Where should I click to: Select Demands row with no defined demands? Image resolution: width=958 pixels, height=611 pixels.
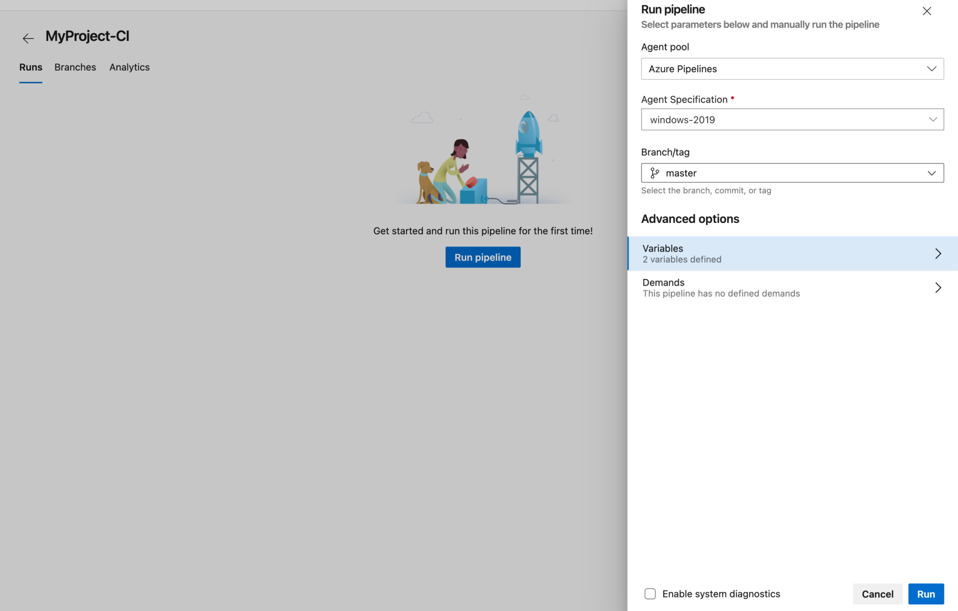(x=772, y=287)
